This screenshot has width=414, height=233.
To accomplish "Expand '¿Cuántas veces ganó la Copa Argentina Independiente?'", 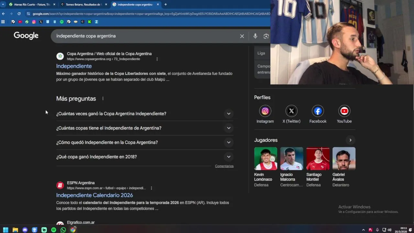I will [x=145, y=114].
